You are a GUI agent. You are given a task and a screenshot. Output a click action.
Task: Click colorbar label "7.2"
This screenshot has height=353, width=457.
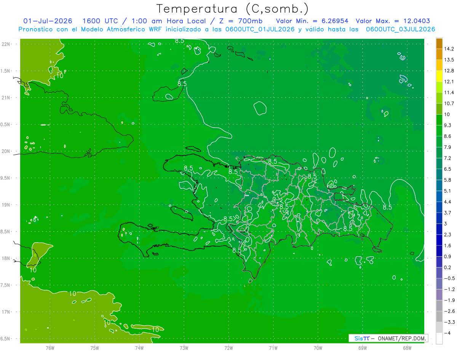coord(448,158)
